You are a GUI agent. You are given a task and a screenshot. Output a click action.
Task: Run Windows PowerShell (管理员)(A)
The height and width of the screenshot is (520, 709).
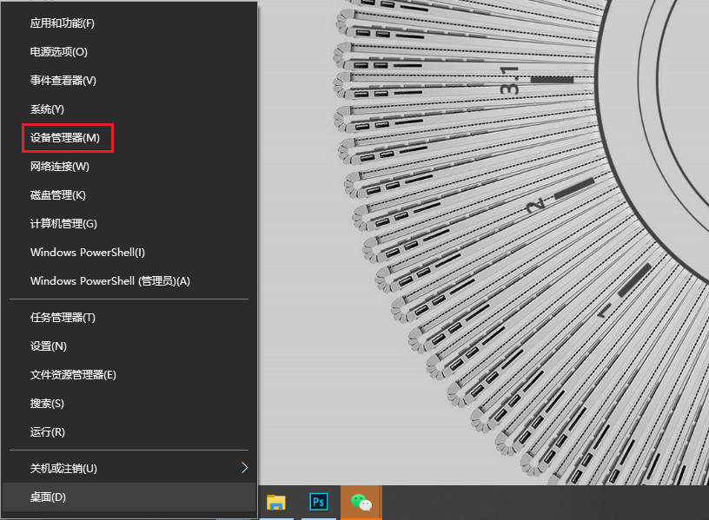(110, 281)
